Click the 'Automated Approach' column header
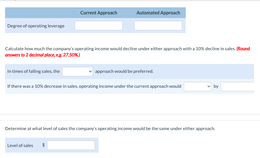The height and width of the screenshot is (158, 260). point(158,13)
